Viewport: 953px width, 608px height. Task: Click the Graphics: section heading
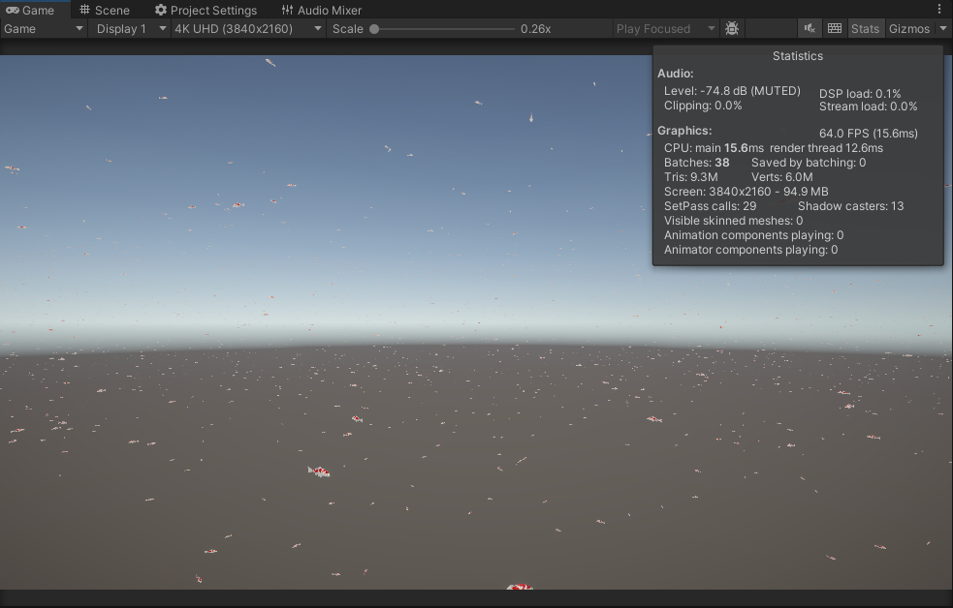pos(684,131)
